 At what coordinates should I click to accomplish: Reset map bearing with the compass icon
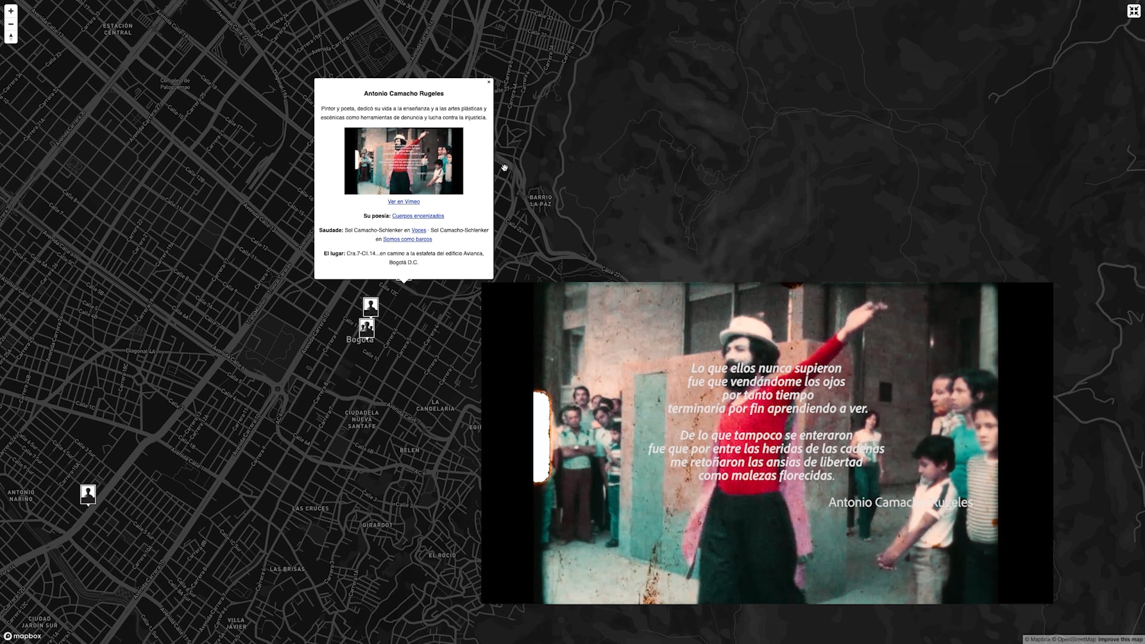tap(11, 37)
